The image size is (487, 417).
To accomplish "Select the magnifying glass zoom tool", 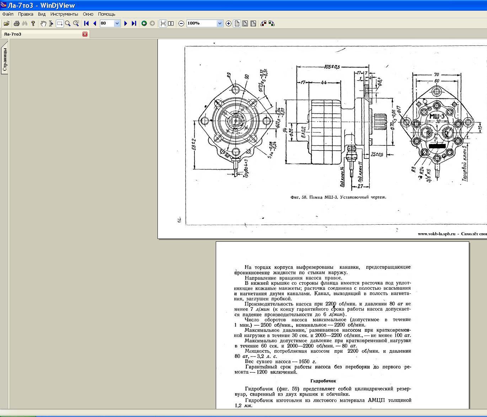I will (x=68, y=23).
